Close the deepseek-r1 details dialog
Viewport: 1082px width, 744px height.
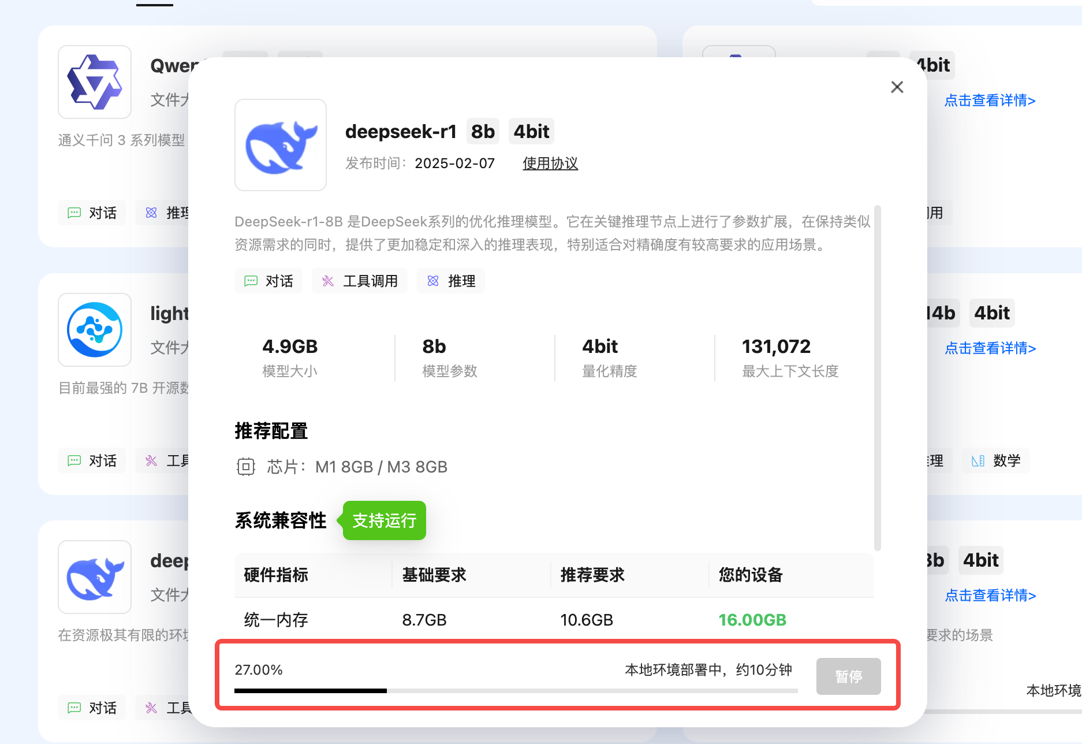point(897,87)
